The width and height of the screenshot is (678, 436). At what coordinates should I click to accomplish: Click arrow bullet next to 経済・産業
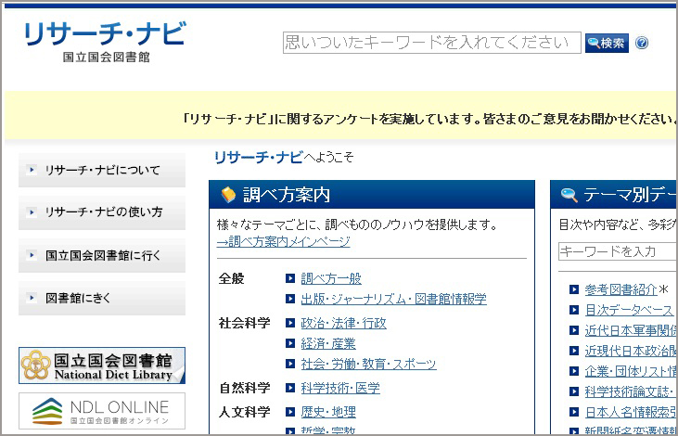tap(290, 343)
